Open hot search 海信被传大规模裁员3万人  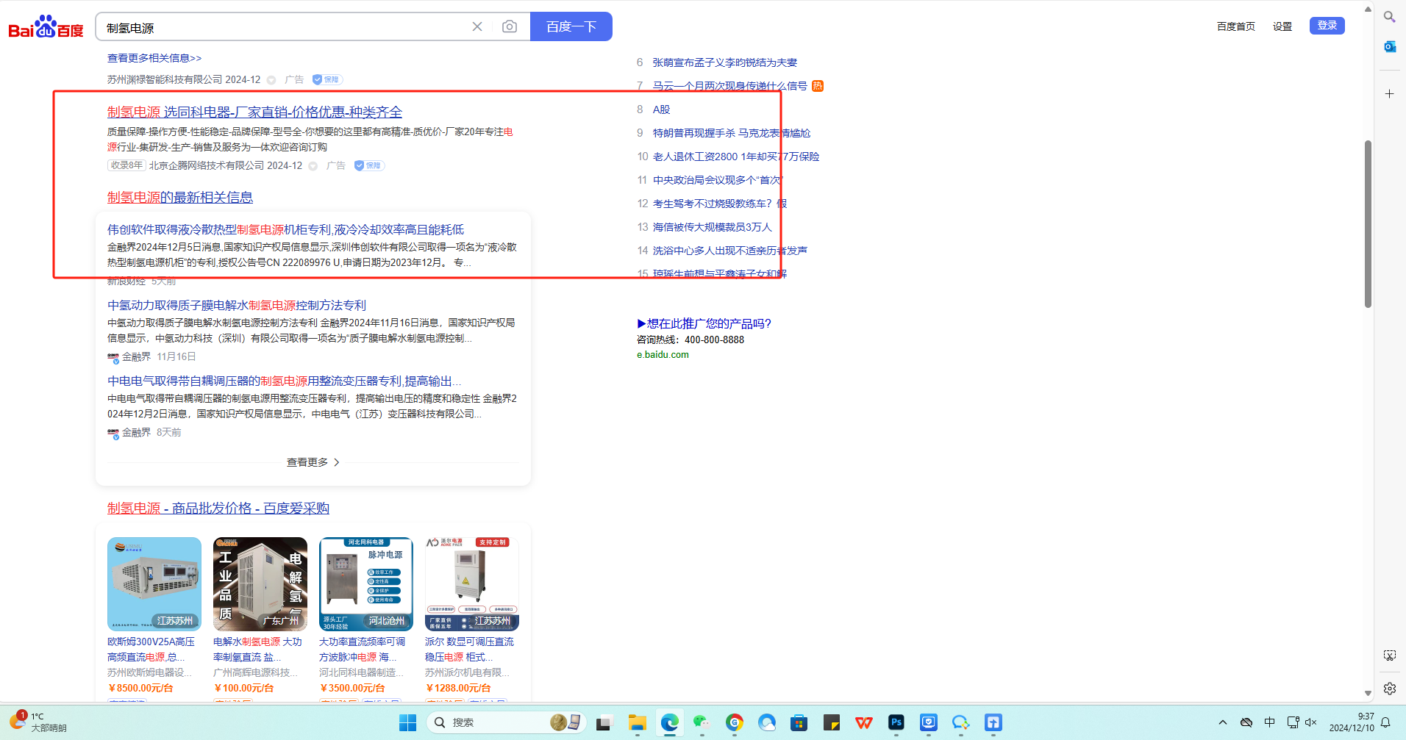(x=713, y=227)
